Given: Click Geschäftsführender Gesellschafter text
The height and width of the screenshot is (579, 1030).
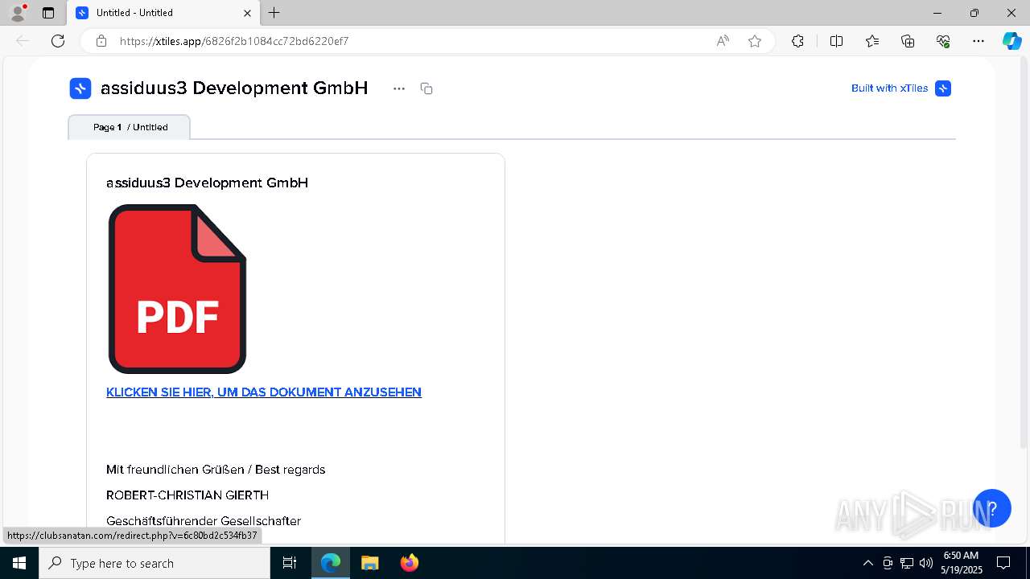Looking at the screenshot, I should coord(204,521).
